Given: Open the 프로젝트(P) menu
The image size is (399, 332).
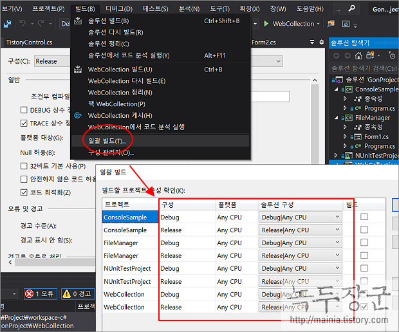Looking at the screenshot, I should tap(48, 9).
